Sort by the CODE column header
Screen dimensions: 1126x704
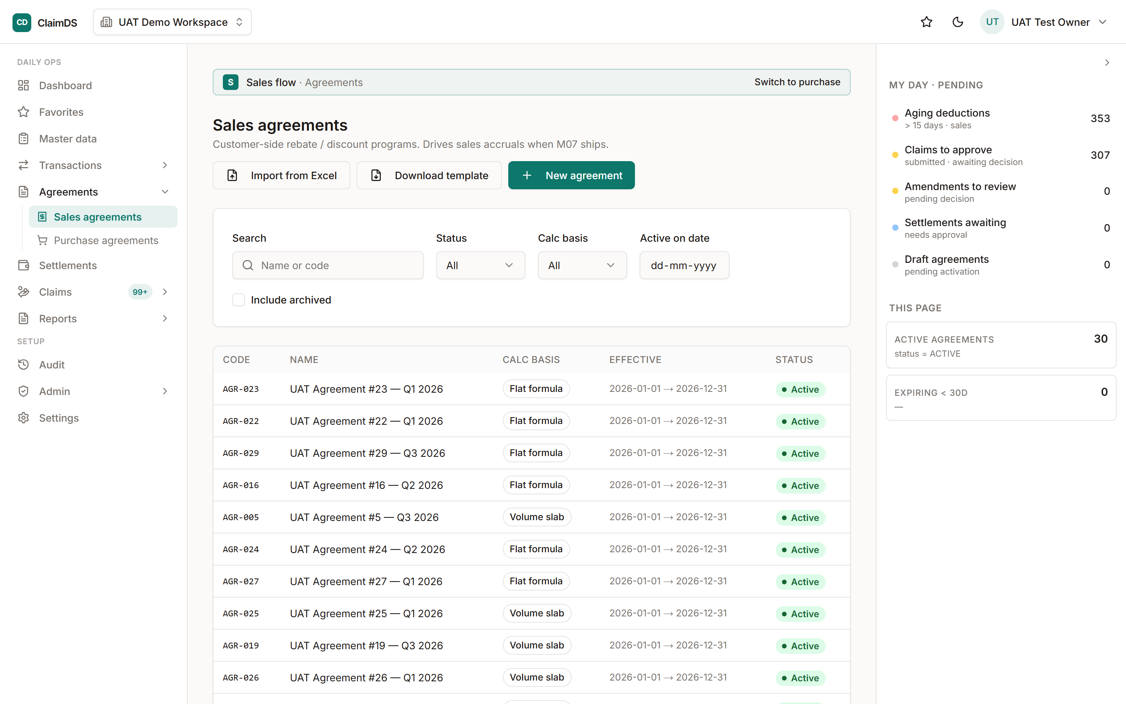click(237, 359)
